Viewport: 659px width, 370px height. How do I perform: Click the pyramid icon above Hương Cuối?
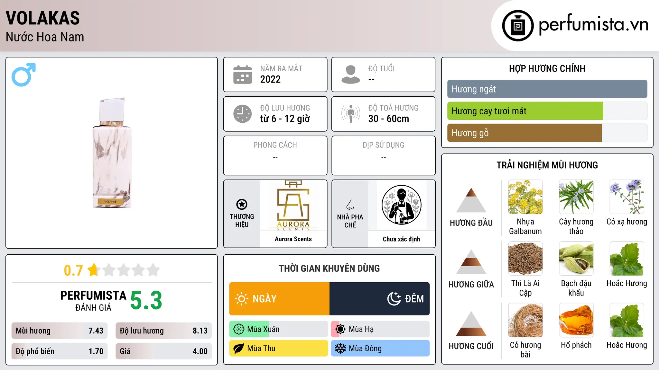pos(471,323)
